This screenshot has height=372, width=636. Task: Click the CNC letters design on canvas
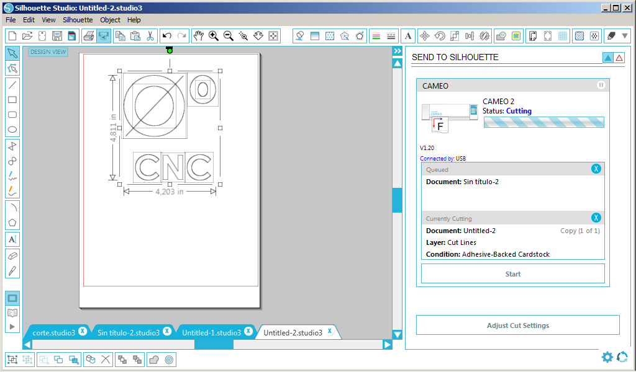pyautogui.click(x=173, y=167)
